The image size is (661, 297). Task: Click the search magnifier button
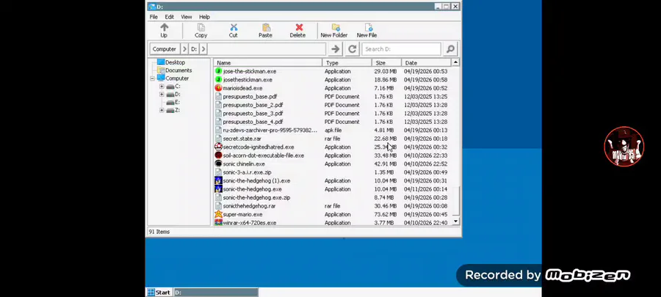tap(450, 49)
